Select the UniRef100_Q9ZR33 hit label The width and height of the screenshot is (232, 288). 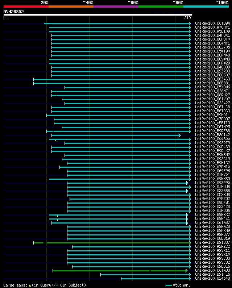(x=212, y=71)
